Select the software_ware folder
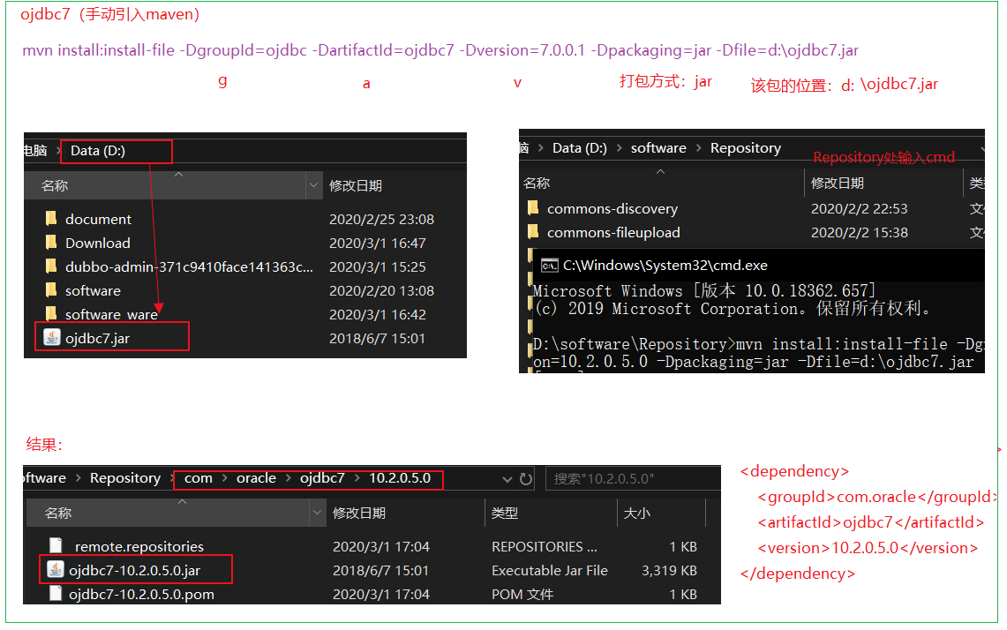The height and width of the screenshot is (630, 1007). (x=111, y=314)
